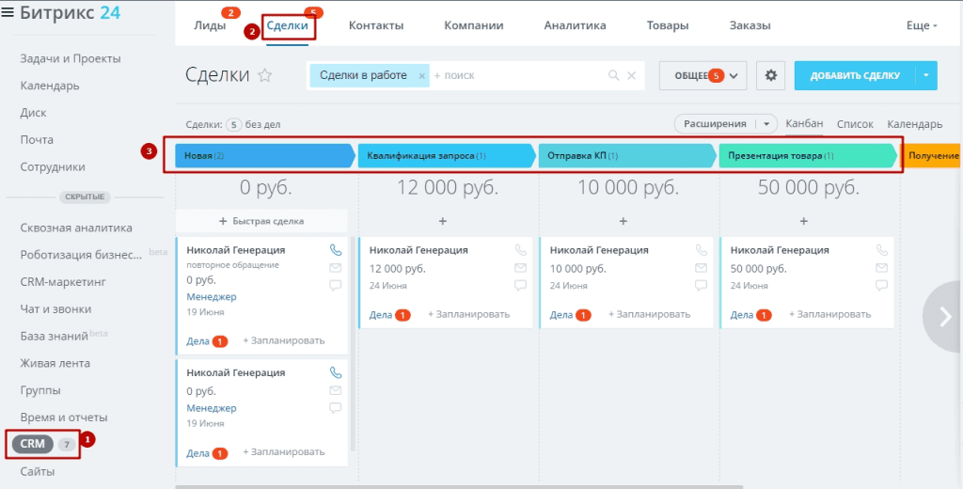
Task: Click the magnifier search icon in filter field
Action: 614,75
